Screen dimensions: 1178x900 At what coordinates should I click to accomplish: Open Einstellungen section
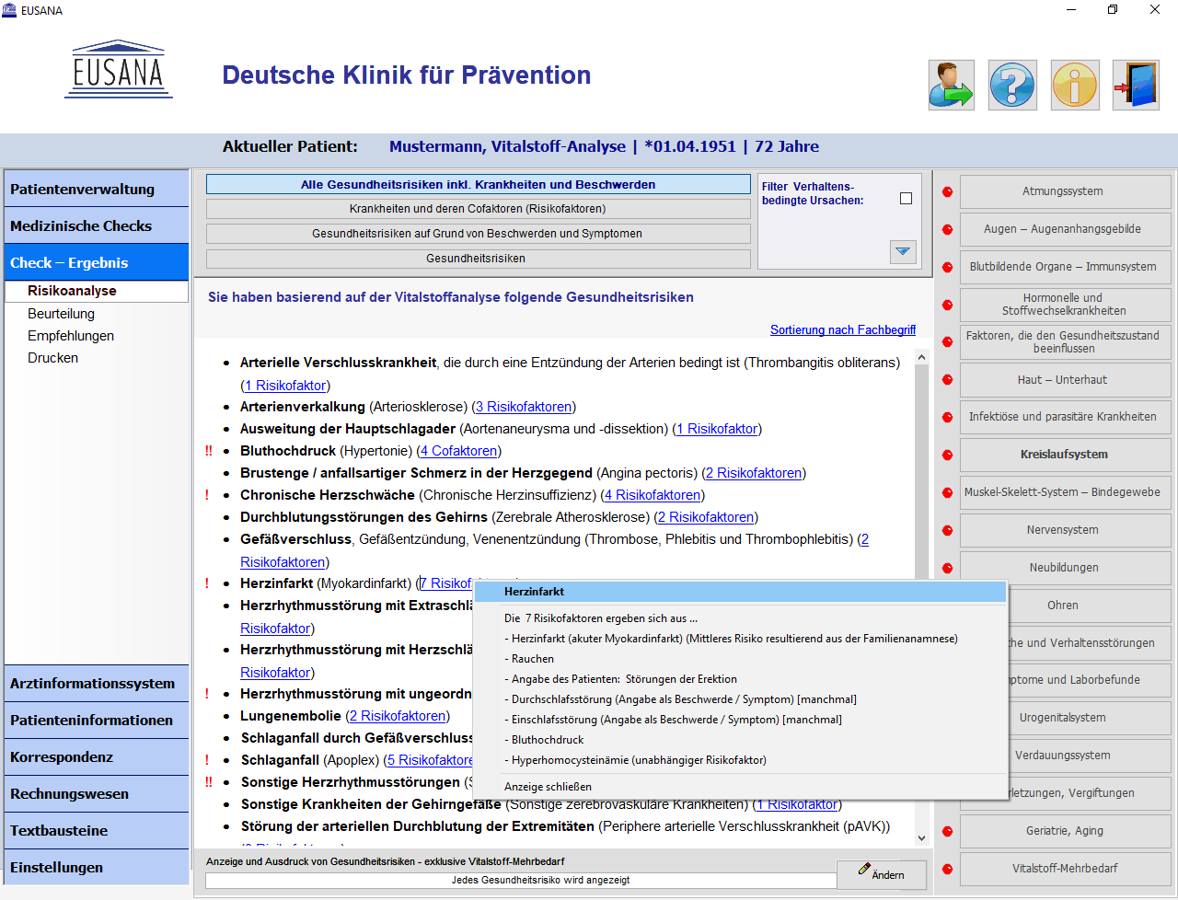pos(97,867)
